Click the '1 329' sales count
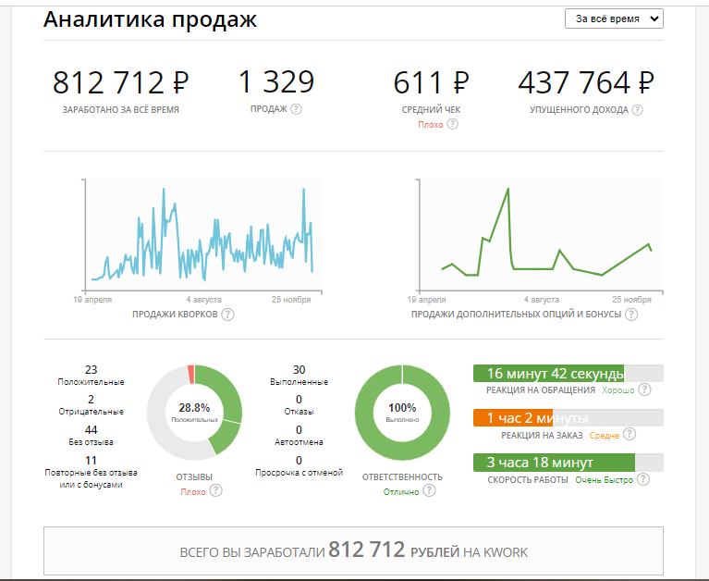 [276, 82]
